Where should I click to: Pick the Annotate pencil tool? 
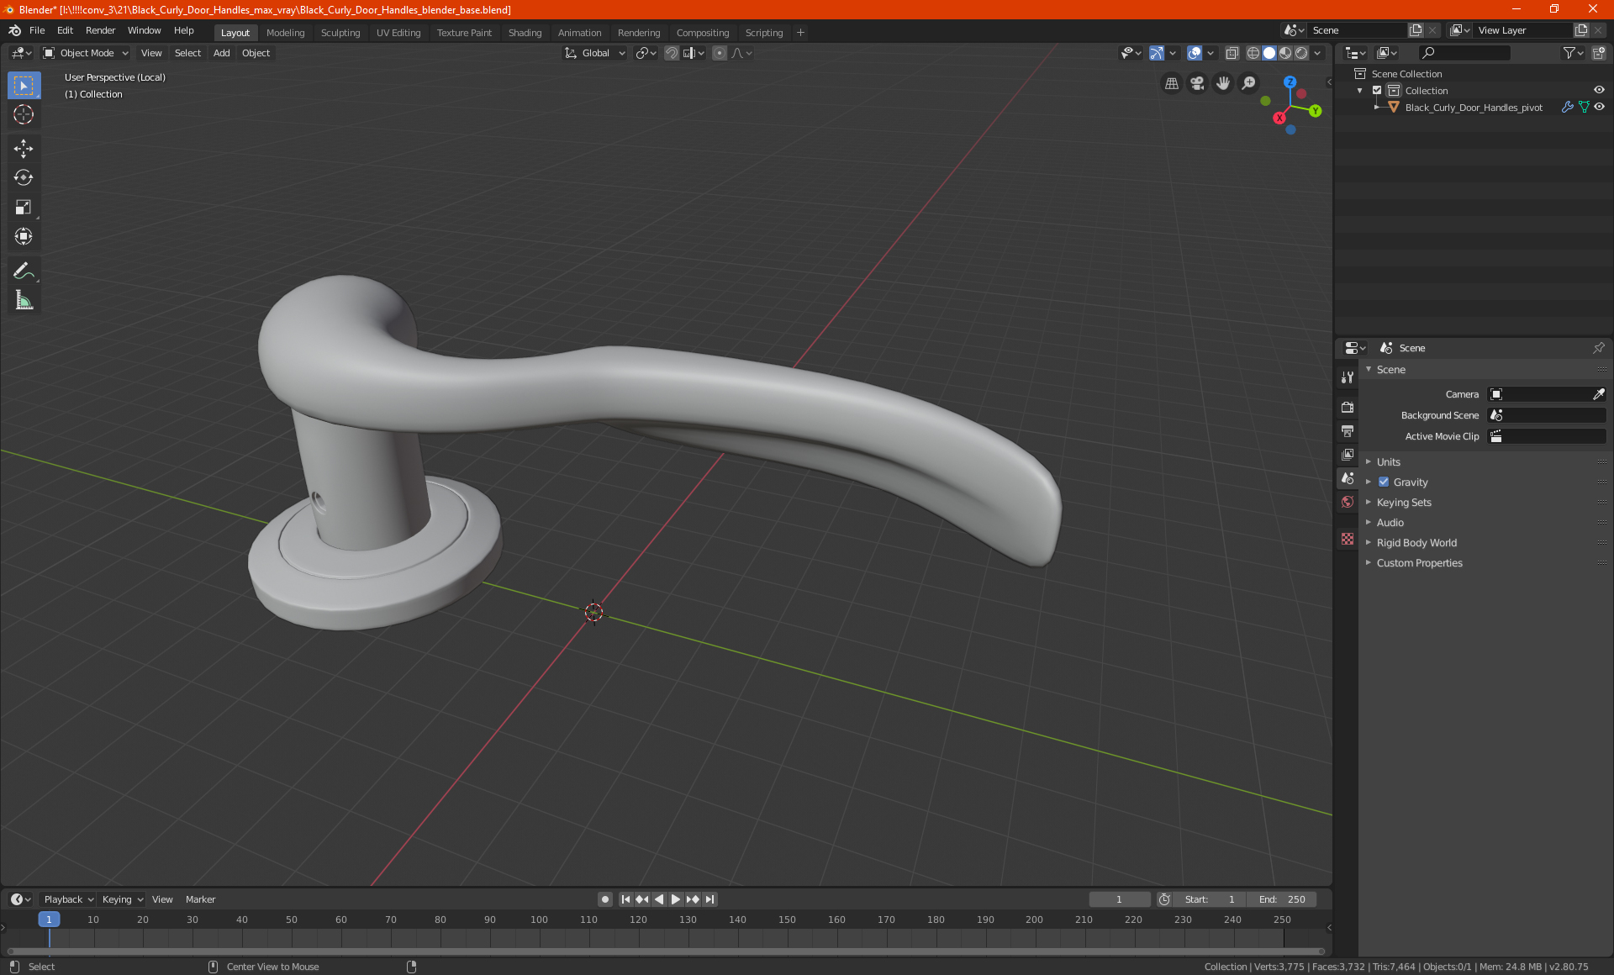(x=24, y=271)
